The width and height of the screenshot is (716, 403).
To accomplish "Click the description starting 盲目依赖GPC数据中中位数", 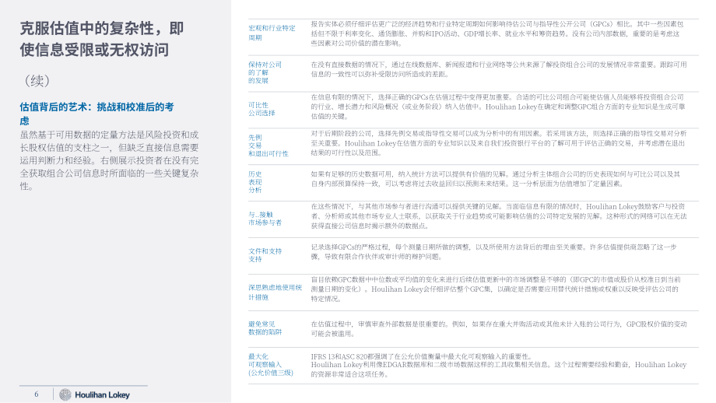I will (x=496, y=289).
